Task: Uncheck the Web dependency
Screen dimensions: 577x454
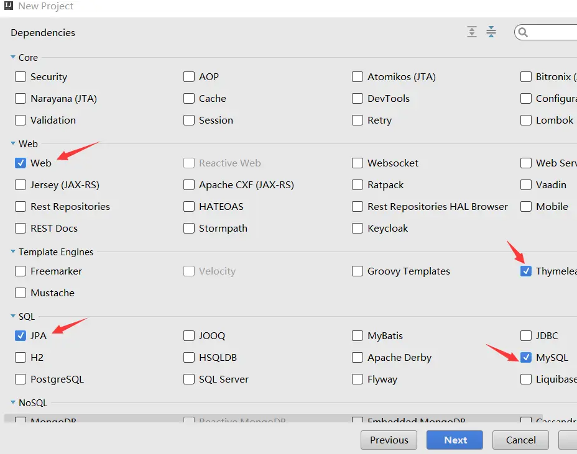Action: pos(21,163)
